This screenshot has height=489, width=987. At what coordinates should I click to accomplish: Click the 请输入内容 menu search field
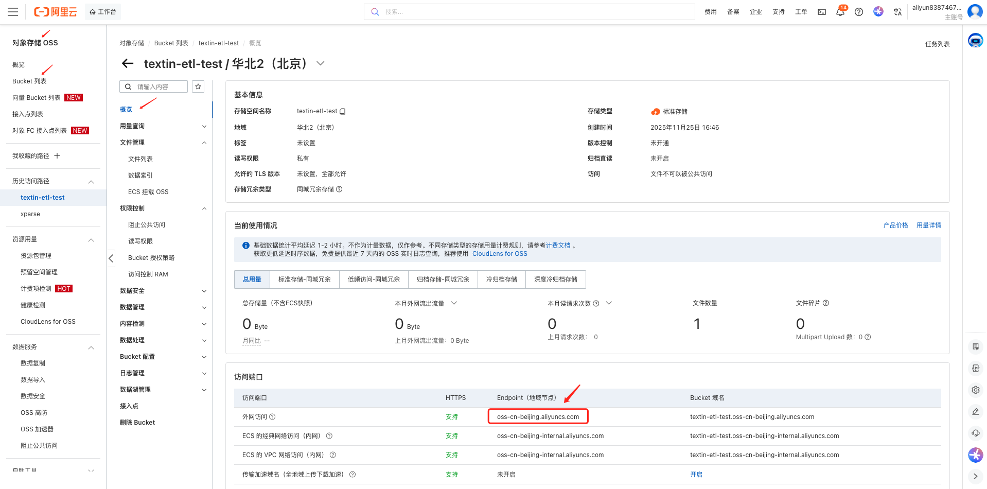point(160,86)
